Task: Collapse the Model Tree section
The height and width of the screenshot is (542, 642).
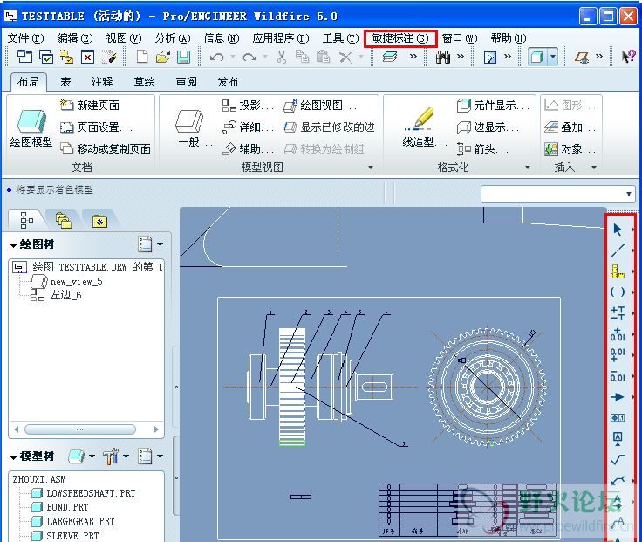Action: [13, 457]
